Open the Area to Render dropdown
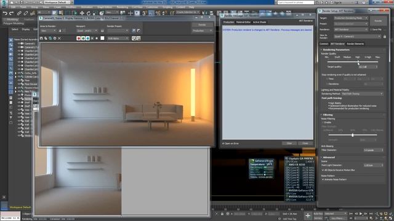Screen dimensions: 394x221 (x=49, y=31)
